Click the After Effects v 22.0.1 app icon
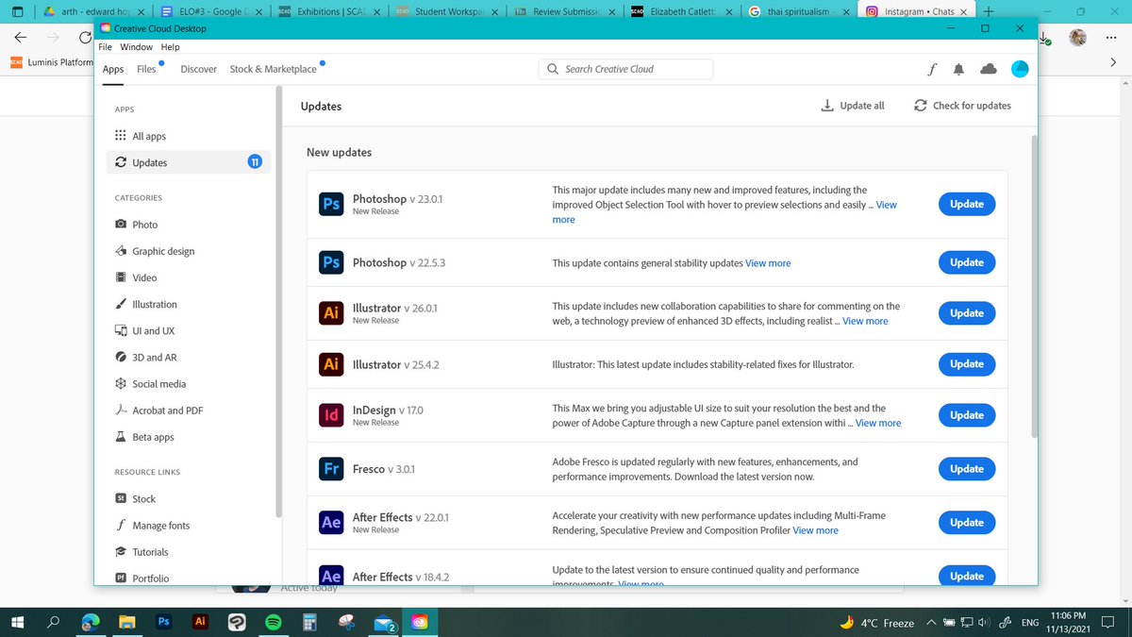The image size is (1132, 637). (x=331, y=522)
